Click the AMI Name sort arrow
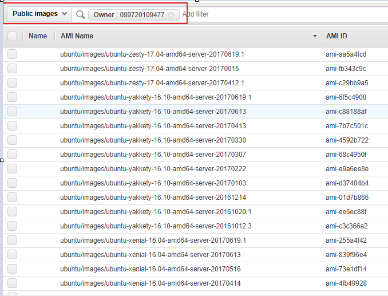 315,36
